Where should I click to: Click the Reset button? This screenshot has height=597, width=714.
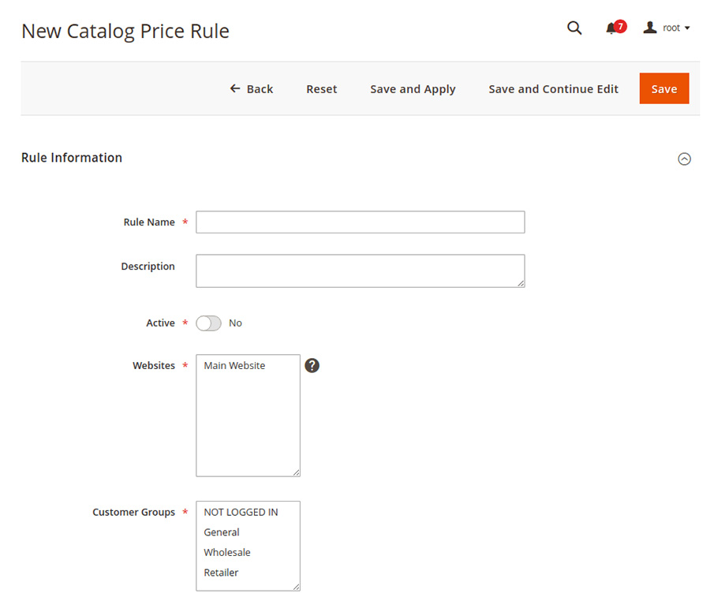(321, 89)
